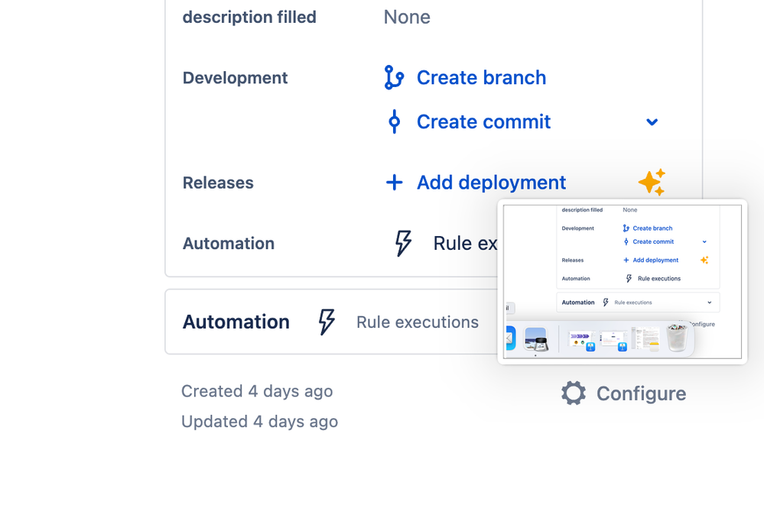Click the 'Updated 4 days ago' text

[259, 421]
